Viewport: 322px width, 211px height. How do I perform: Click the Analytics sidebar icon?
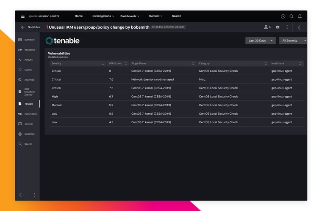20,80
